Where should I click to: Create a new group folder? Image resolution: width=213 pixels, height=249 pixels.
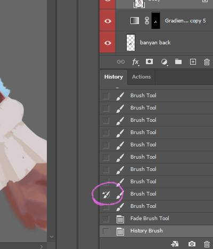(x=178, y=61)
